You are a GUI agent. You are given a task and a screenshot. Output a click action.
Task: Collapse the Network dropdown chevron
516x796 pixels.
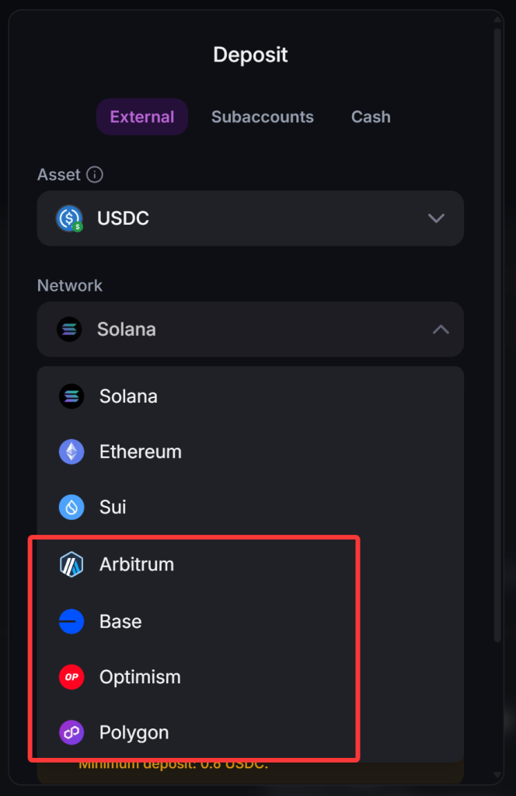(441, 330)
